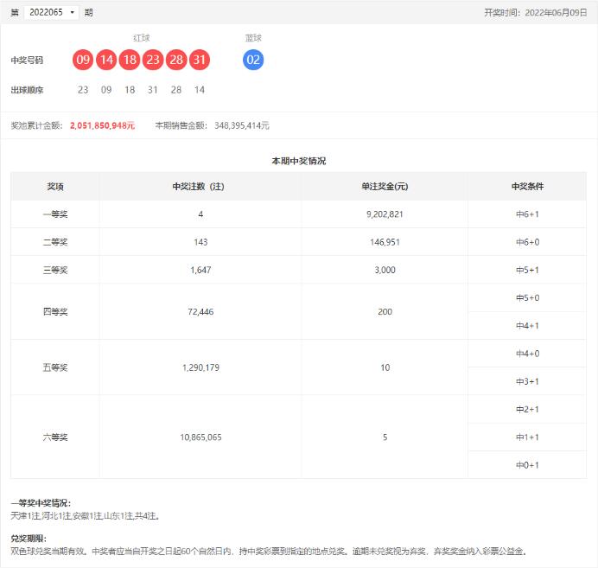Click the 中3+1 condition cell
598x568 pixels.
pyautogui.click(x=527, y=381)
